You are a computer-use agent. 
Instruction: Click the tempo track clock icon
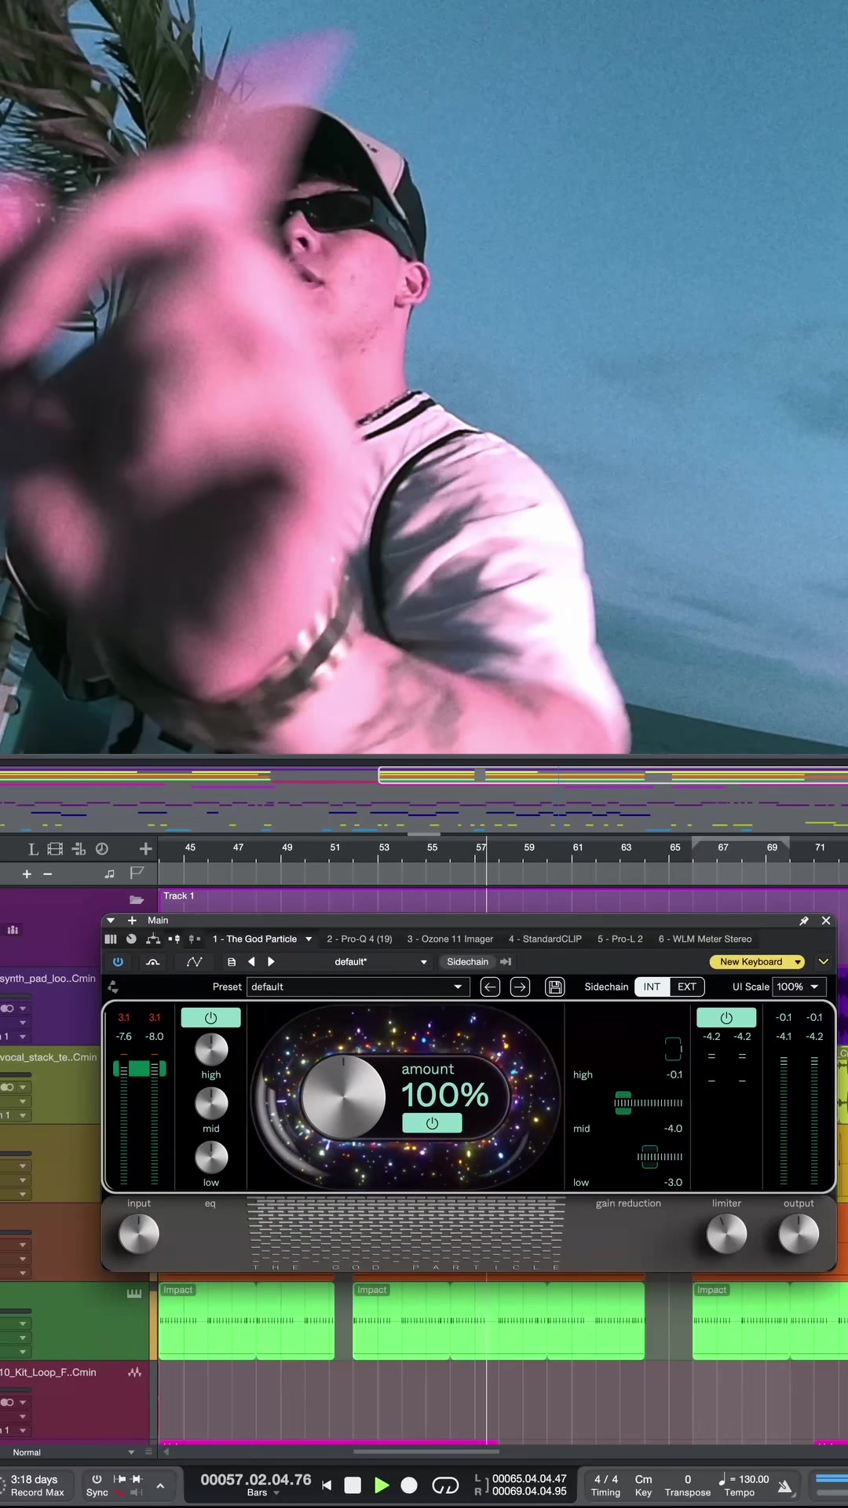pos(102,849)
